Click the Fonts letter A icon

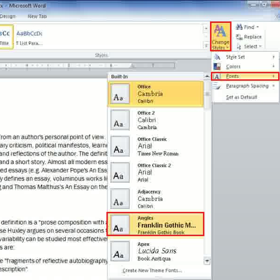click(x=217, y=77)
